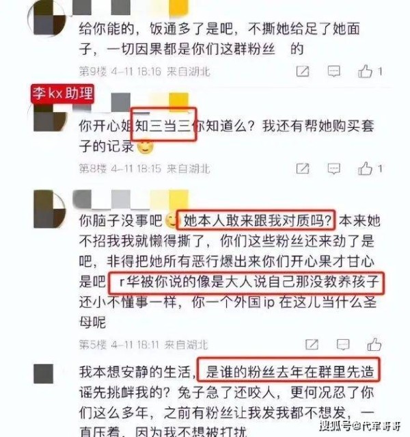
Task: Tap share icon on 第8楼 comment
Action: (303, 169)
